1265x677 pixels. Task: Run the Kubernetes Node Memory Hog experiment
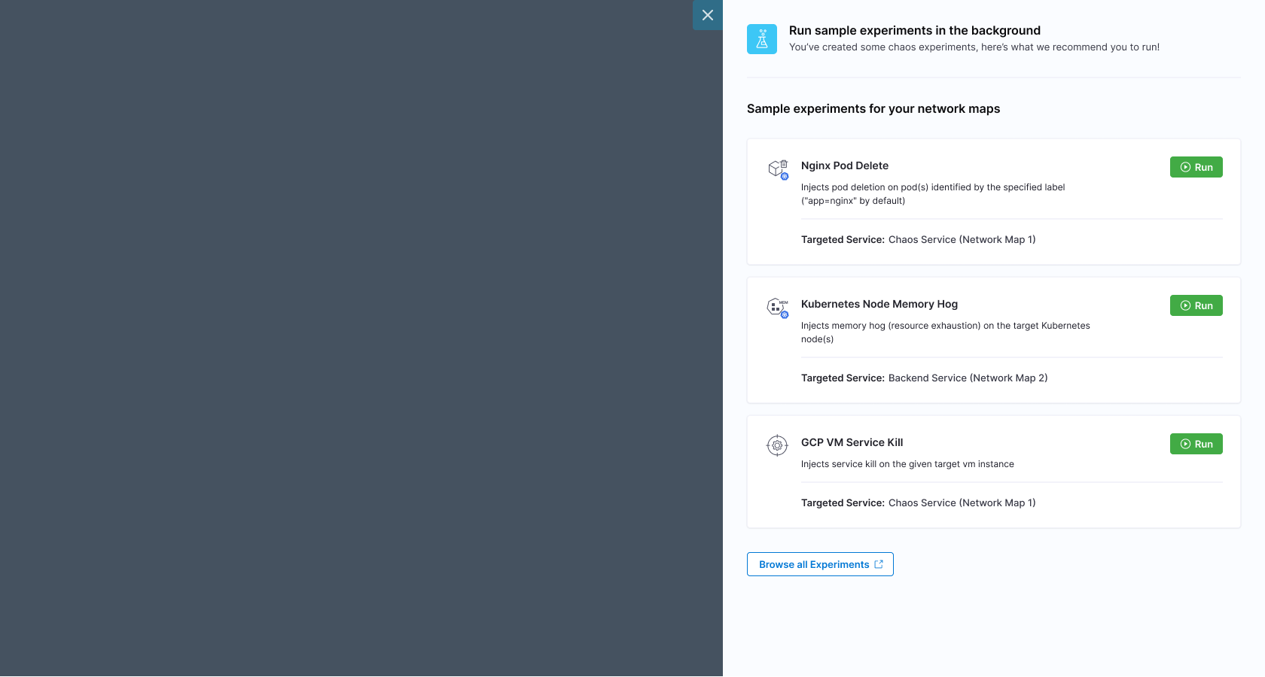[x=1196, y=305]
